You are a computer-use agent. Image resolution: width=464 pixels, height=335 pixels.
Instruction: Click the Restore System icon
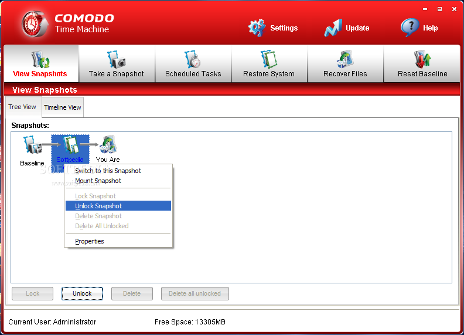(269, 59)
